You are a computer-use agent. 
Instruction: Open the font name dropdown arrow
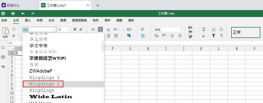(x=54, y=30)
